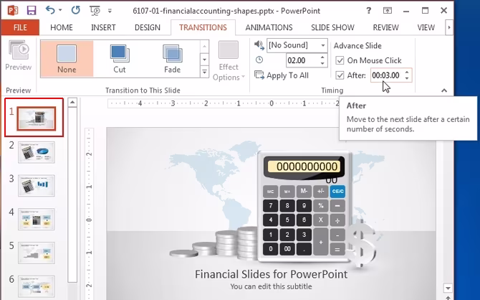
Task: Select slide 1 thumbnail
Action: coord(37,118)
